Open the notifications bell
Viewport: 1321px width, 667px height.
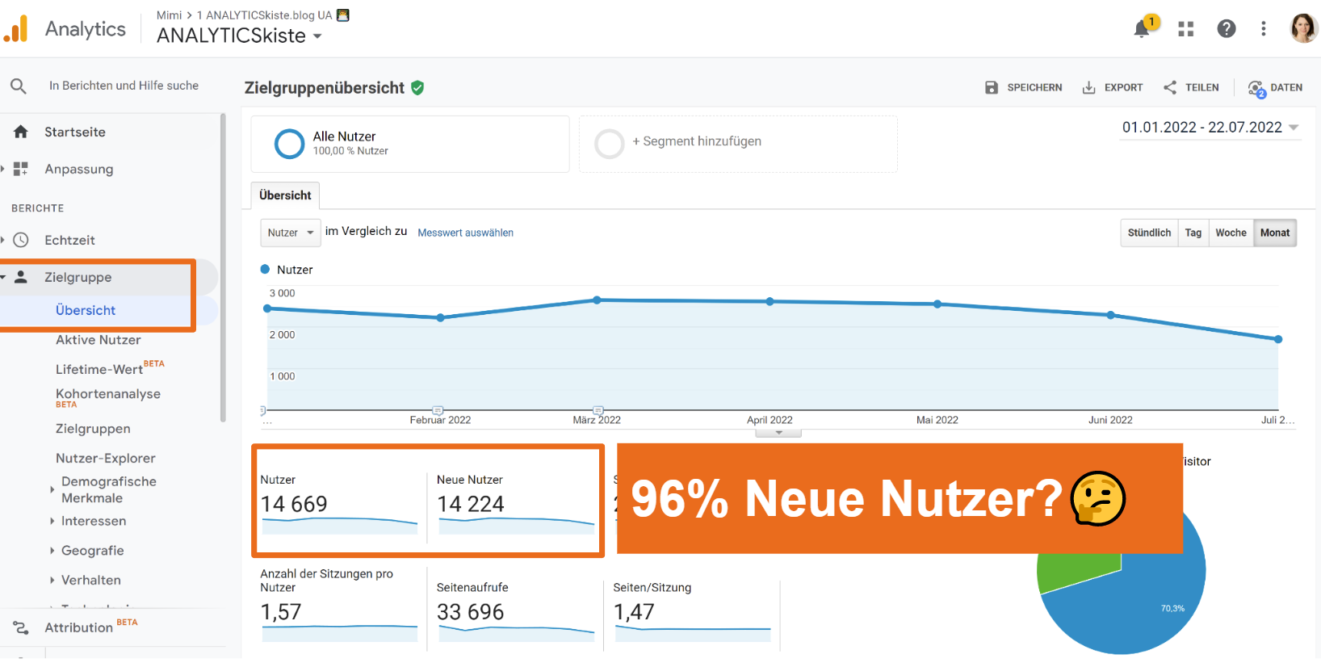(1142, 28)
